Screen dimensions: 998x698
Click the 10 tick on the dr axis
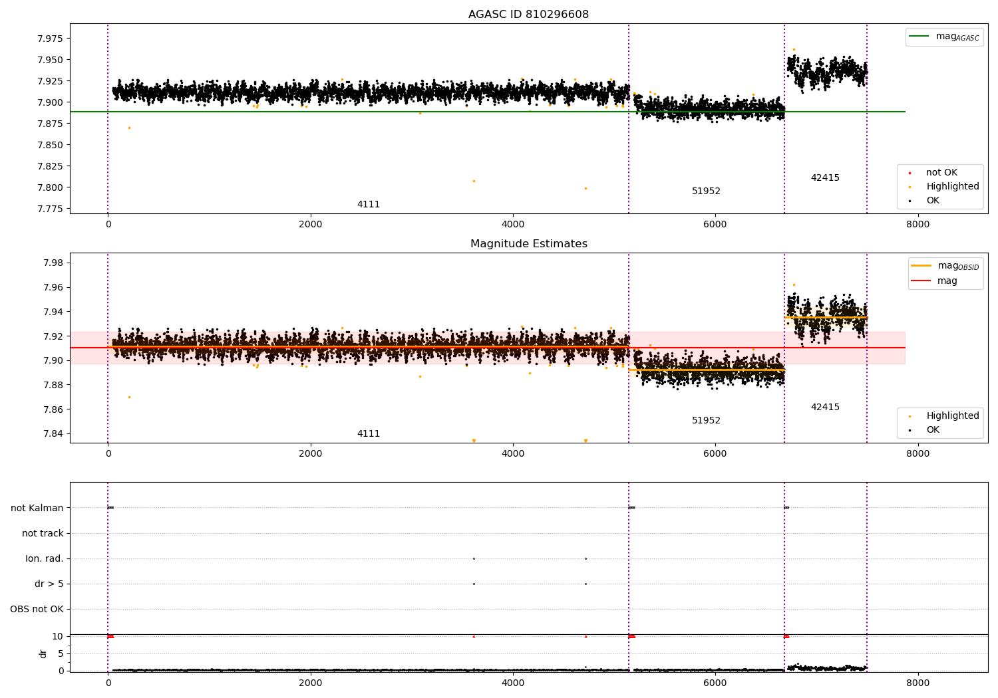pyautogui.click(x=58, y=636)
